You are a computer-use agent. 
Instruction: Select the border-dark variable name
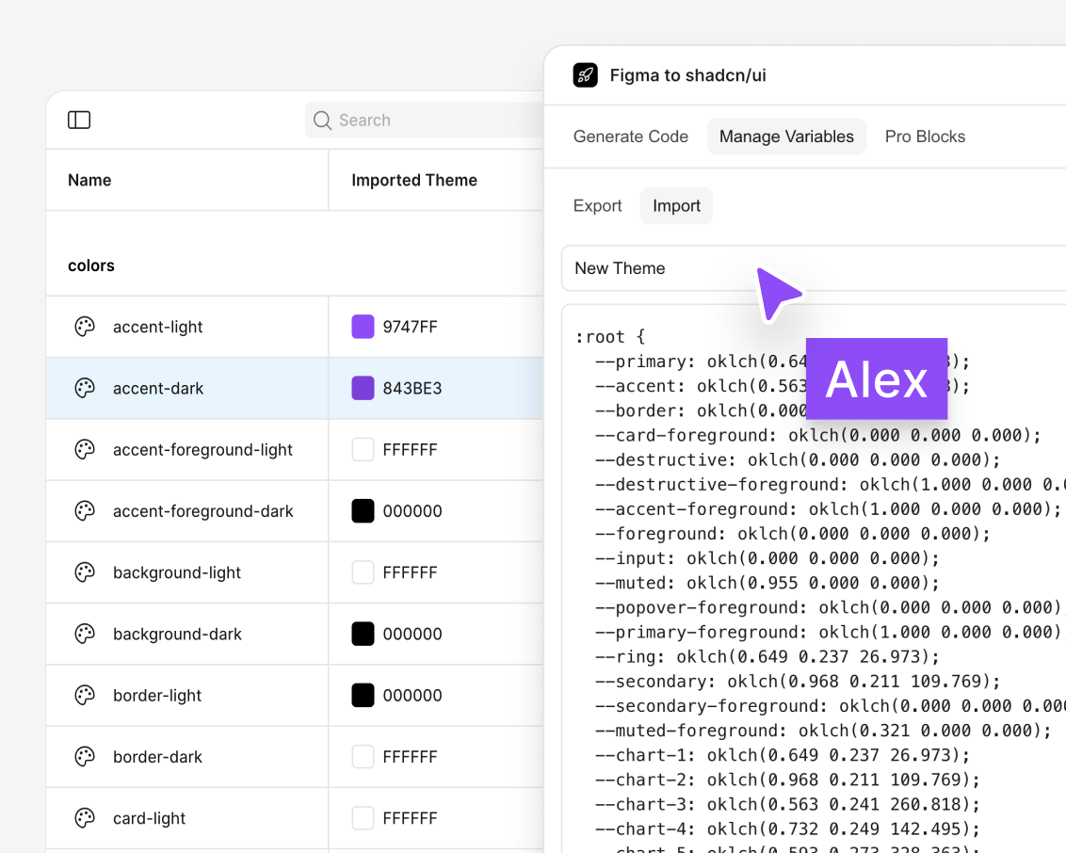[157, 756]
